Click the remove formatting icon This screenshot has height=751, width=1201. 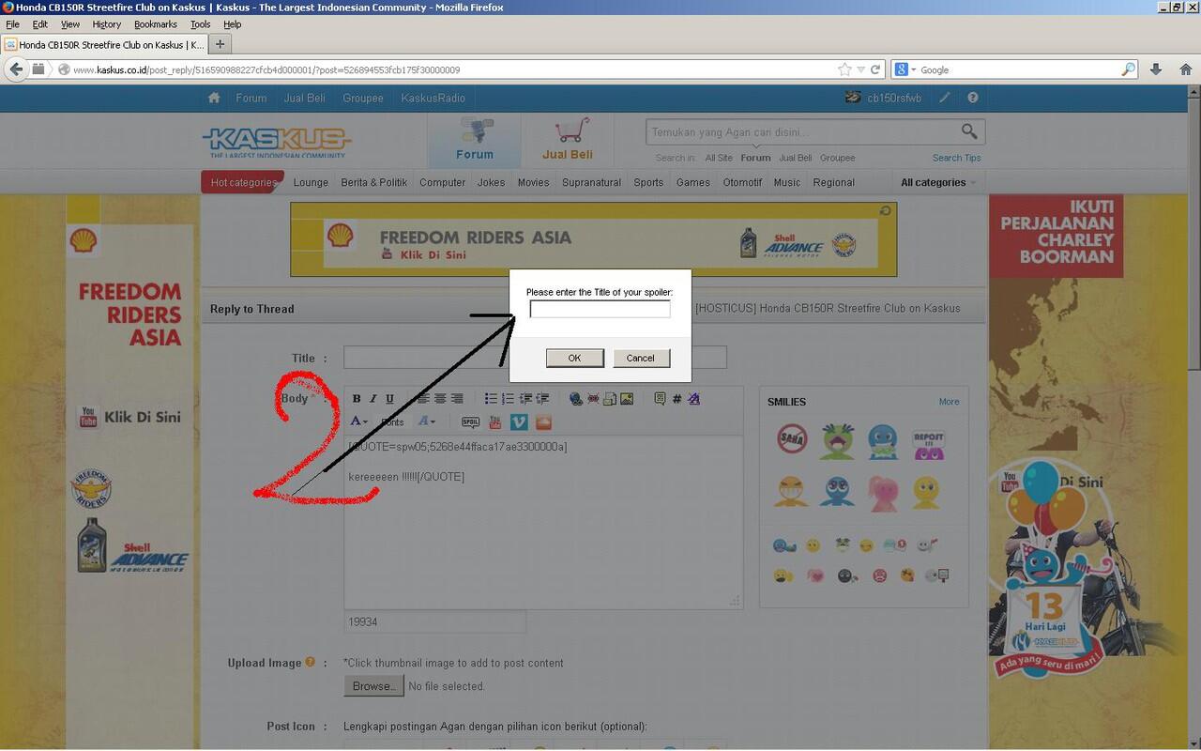tap(693, 399)
